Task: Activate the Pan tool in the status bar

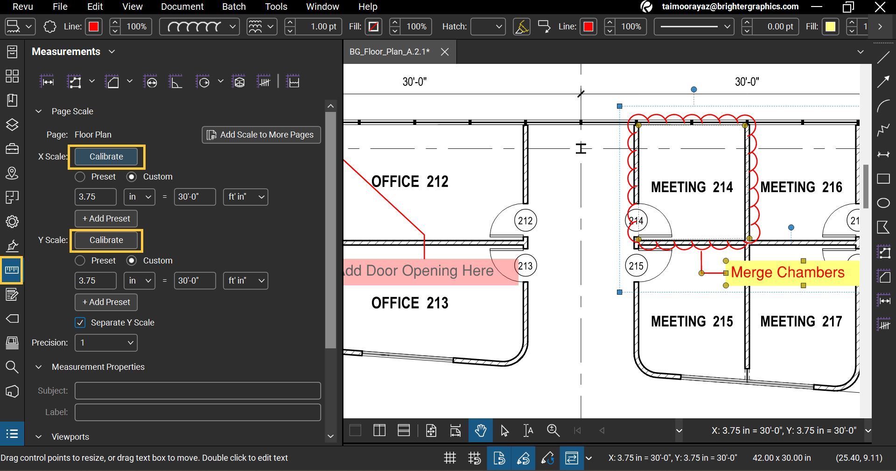Action: (x=481, y=430)
